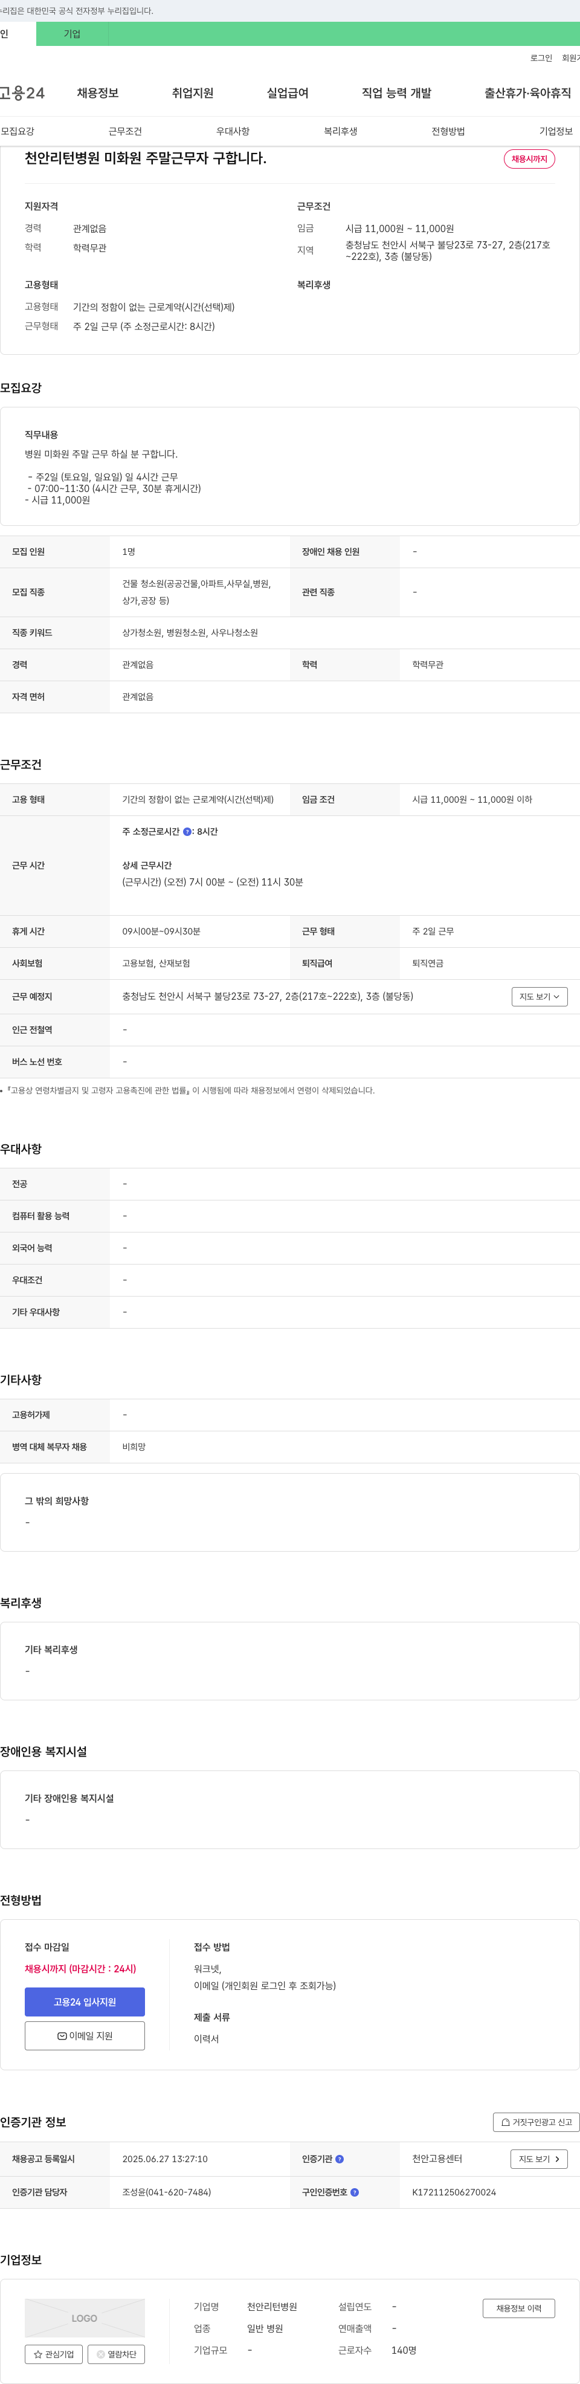580x2384 pixels.
Task: Open the 취업지원 main menu
Action: [192, 92]
